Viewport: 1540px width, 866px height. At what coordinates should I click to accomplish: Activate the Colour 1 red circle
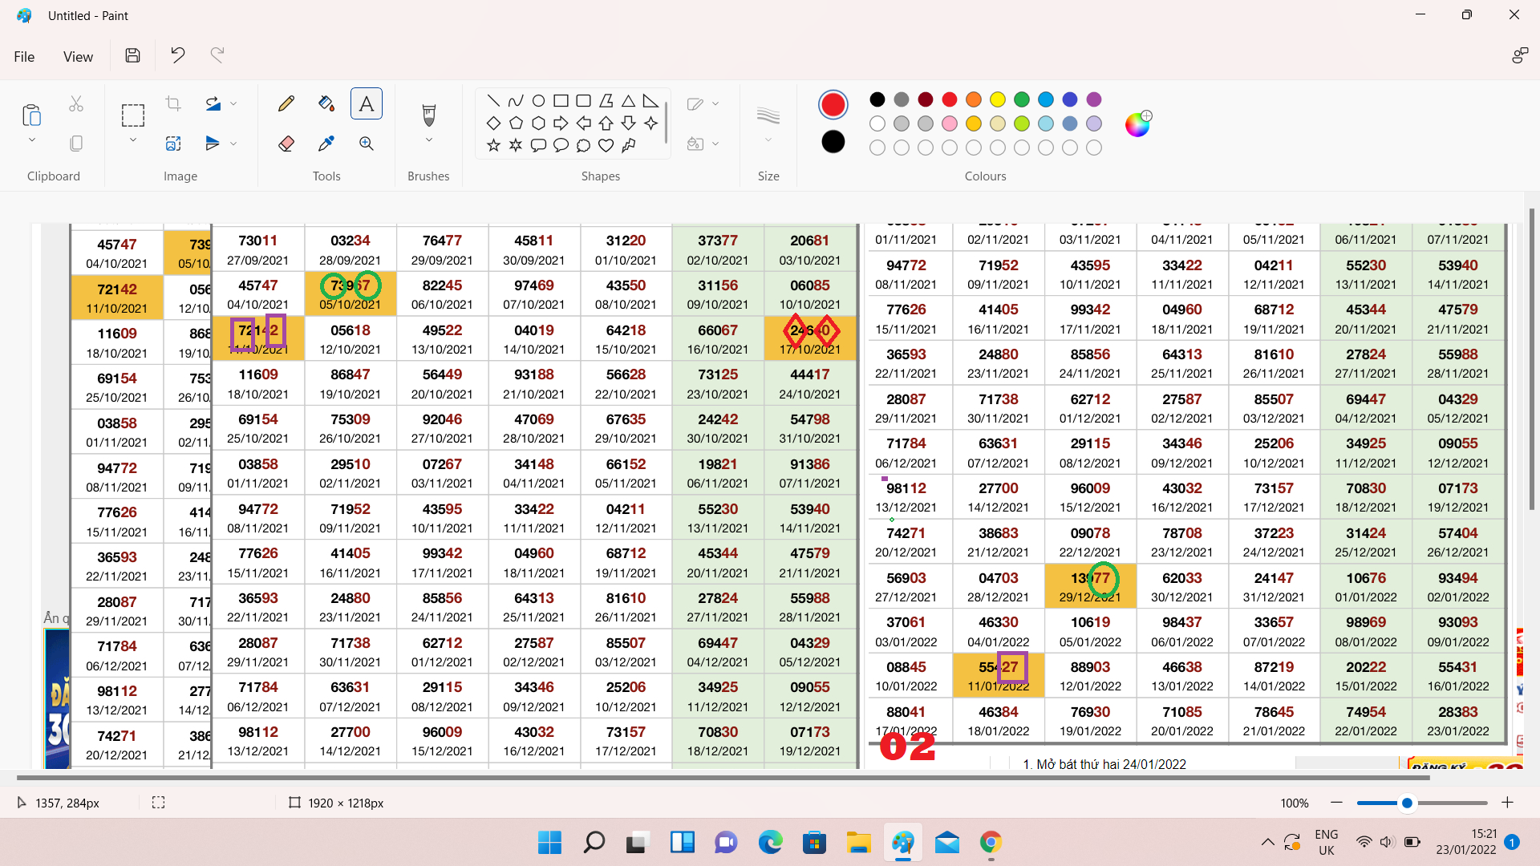[x=833, y=104]
